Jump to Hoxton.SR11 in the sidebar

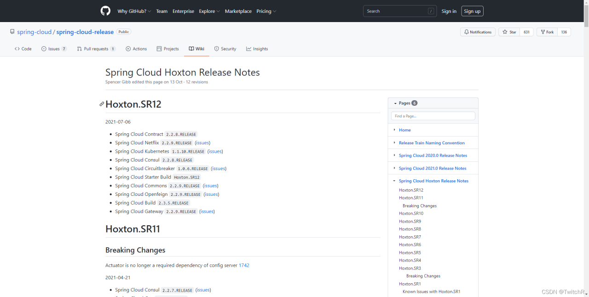point(411,198)
